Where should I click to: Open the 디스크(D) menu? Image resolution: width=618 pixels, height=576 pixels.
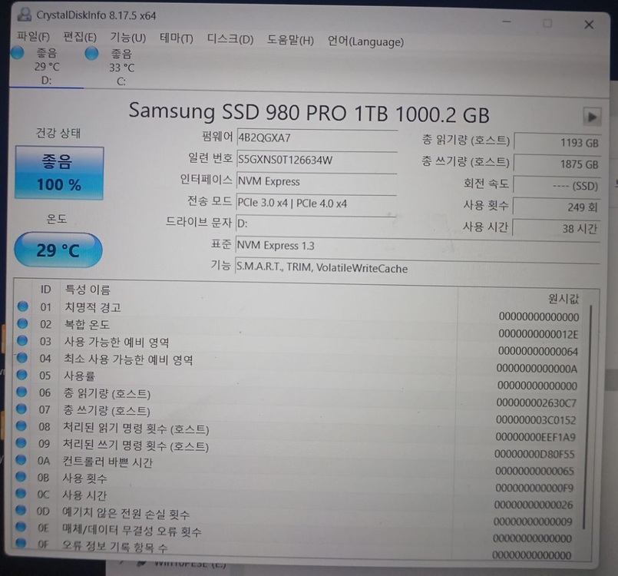[229, 37]
